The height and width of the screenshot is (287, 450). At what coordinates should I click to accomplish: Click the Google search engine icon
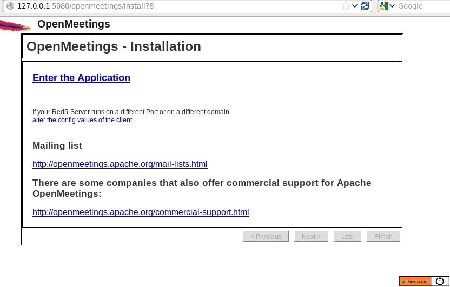tap(383, 6)
